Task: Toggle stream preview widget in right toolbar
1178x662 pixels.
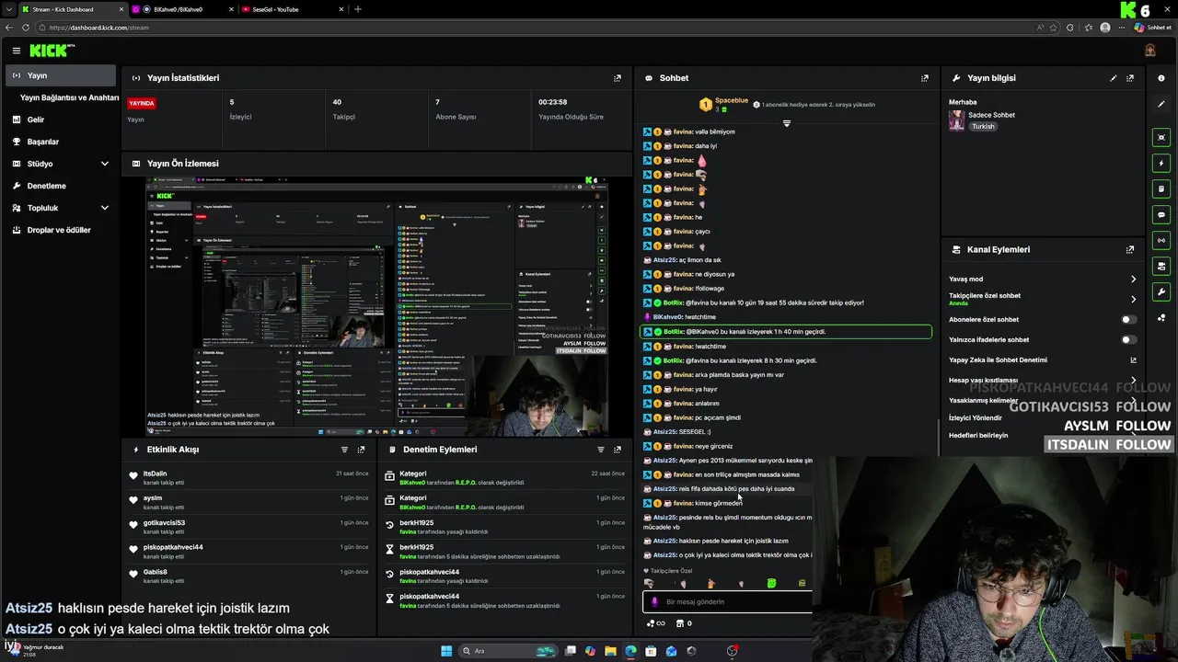Action: tap(1161, 137)
